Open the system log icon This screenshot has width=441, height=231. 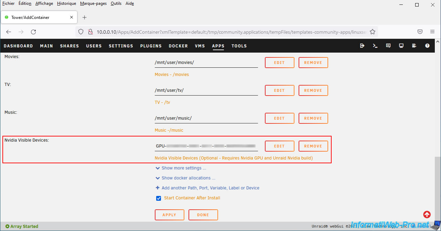click(x=414, y=46)
